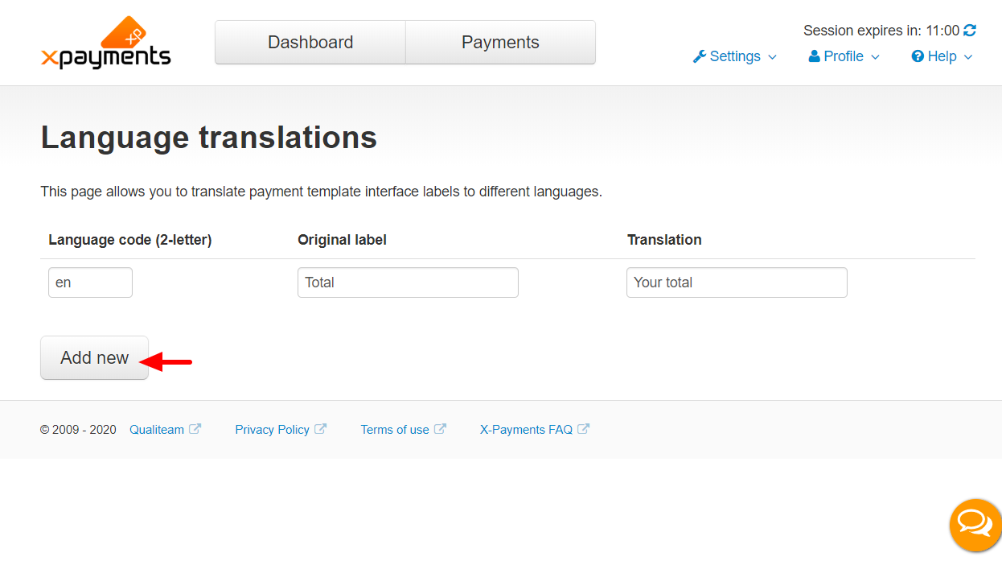
Task: Focus the original label field containing Total
Action: (x=408, y=282)
